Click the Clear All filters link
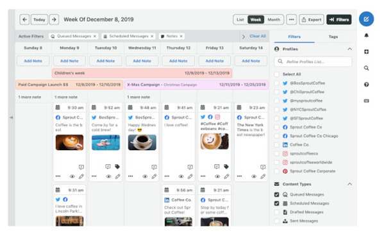This screenshot has height=236, width=386. point(258,36)
